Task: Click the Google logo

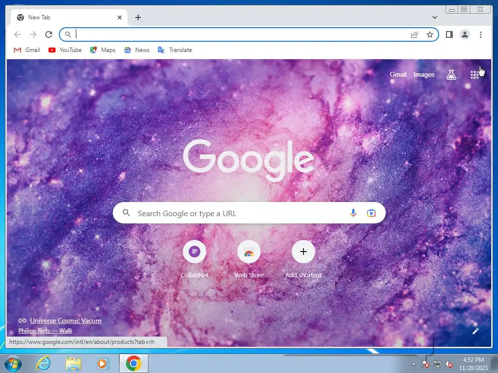Action: coord(249,160)
